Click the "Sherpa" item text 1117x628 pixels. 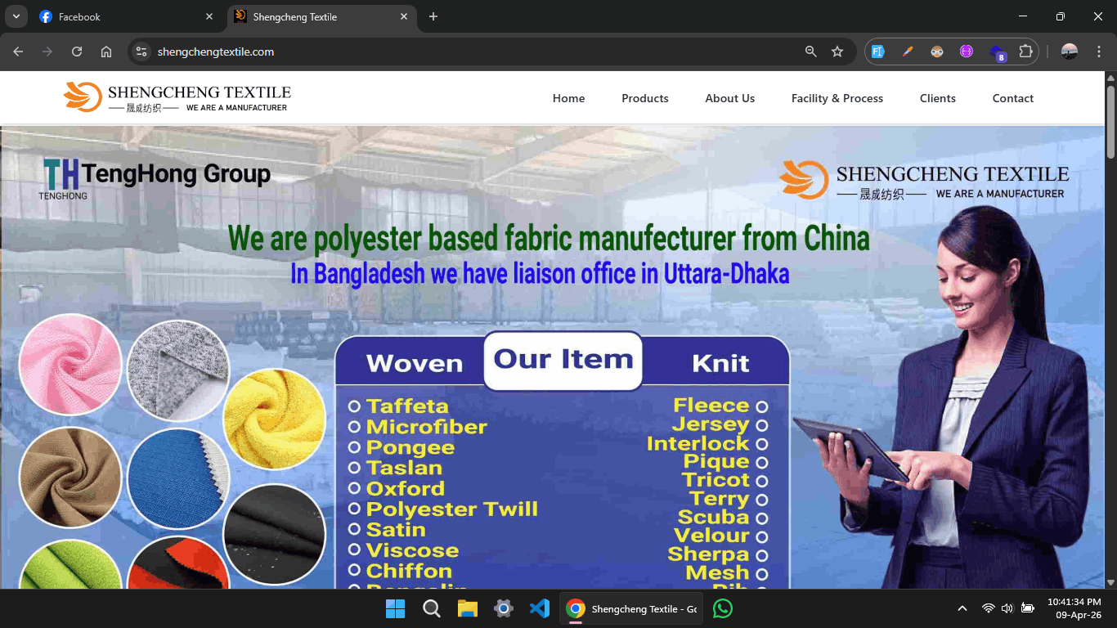(708, 554)
